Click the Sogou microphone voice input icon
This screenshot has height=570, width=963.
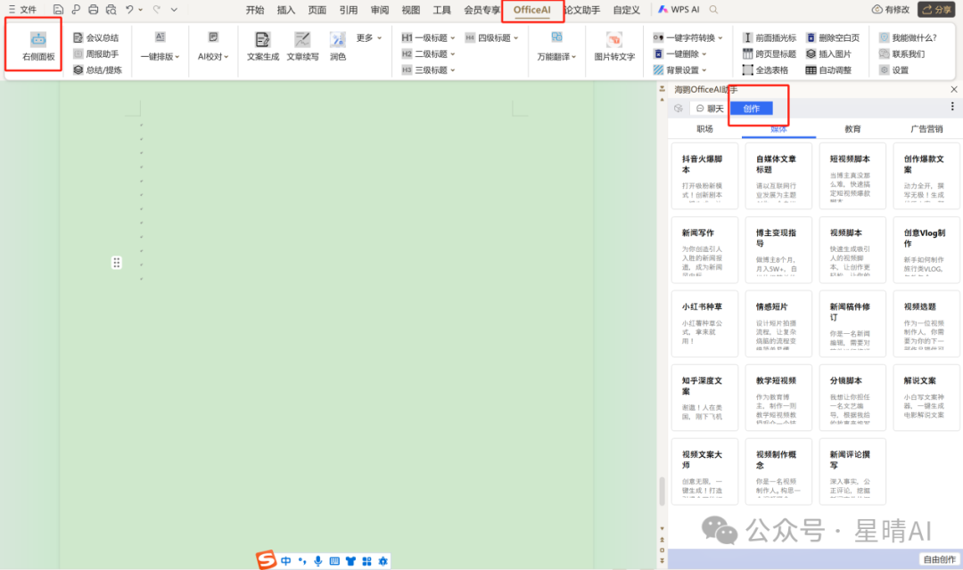[x=318, y=561]
